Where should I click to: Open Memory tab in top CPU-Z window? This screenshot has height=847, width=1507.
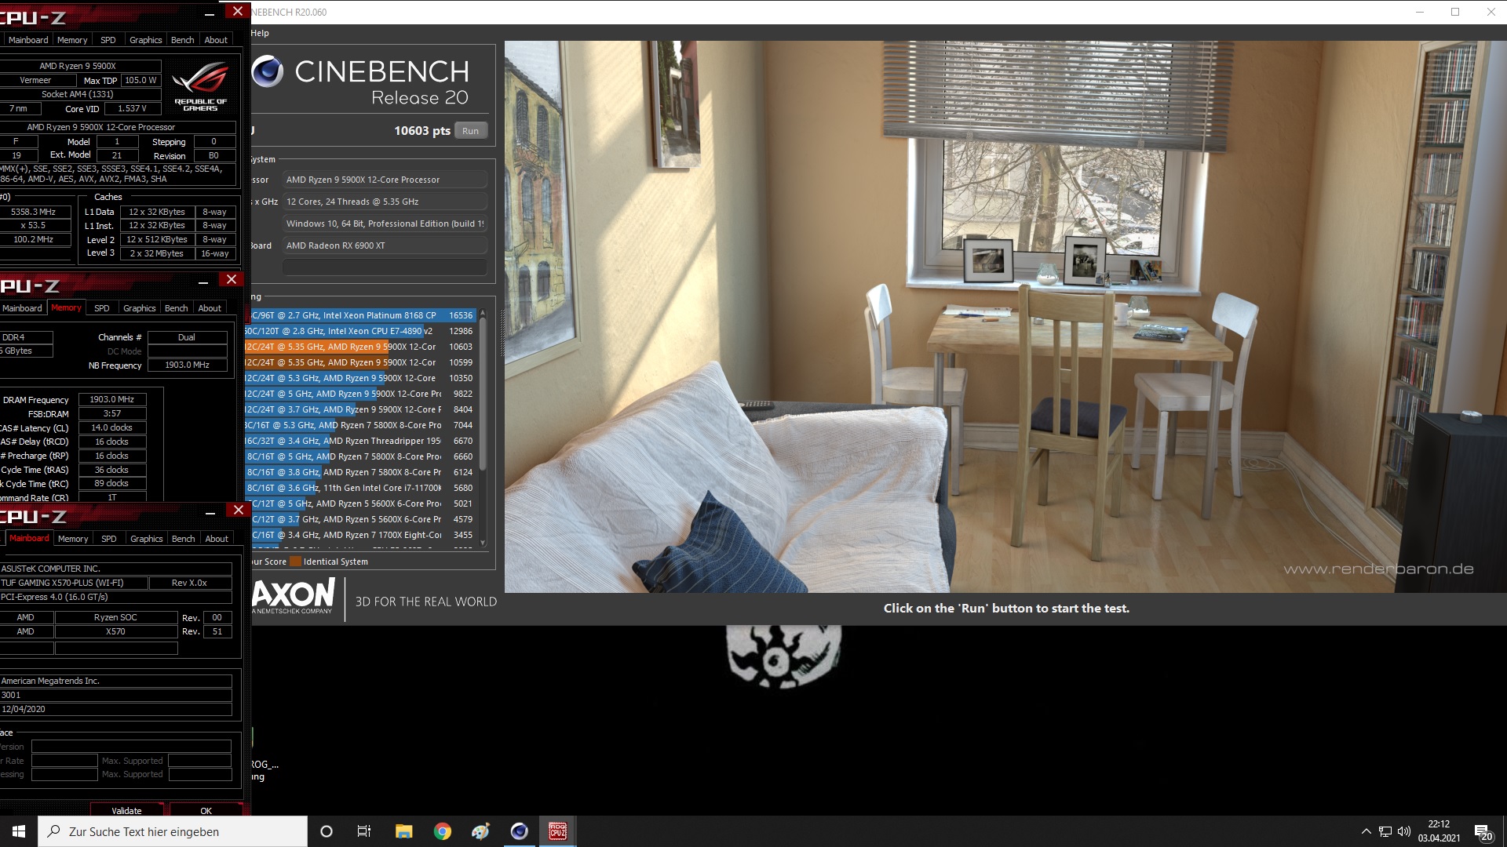(72, 40)
